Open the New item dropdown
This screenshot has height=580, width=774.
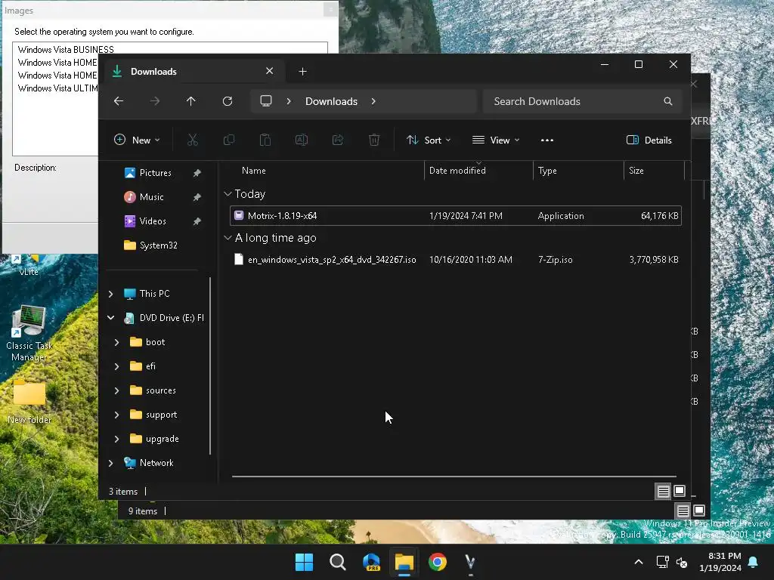pyautogui.click(x=137, y=140)
